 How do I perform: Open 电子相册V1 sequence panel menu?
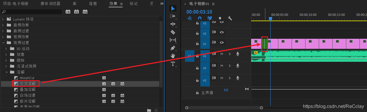click(x=213, y=4)
